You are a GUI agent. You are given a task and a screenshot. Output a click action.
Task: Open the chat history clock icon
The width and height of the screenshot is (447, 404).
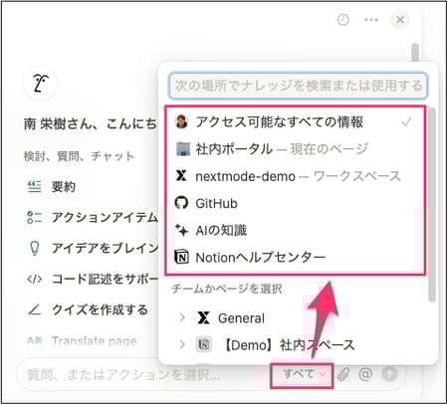343,20
